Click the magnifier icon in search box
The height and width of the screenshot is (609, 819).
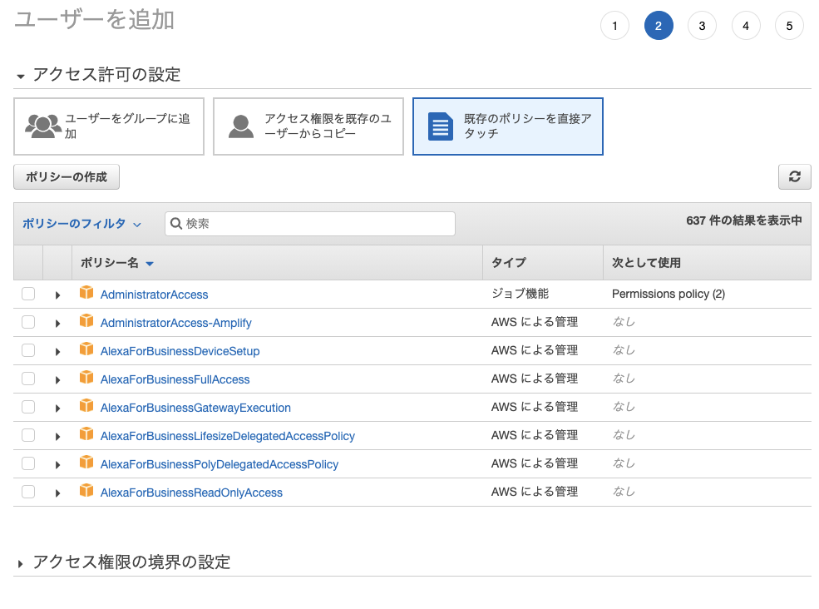tap(176, 224)
